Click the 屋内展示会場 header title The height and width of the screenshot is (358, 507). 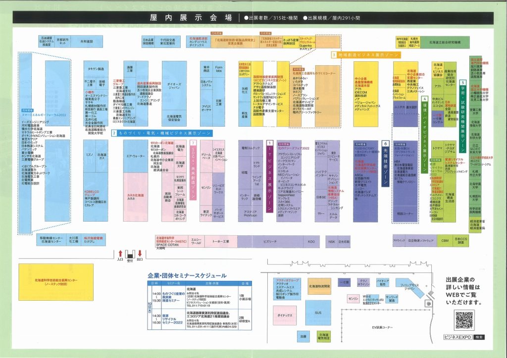point(191,18)
